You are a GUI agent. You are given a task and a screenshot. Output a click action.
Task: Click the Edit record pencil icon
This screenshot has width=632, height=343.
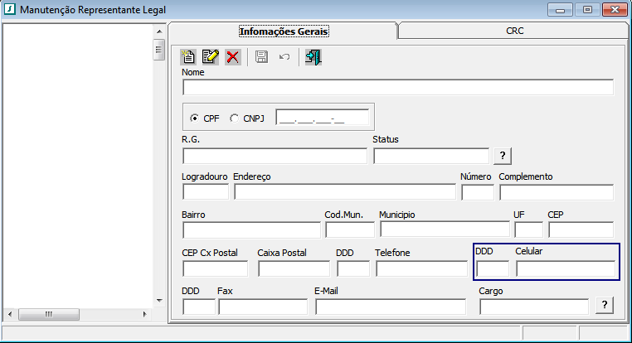[211, 57]
